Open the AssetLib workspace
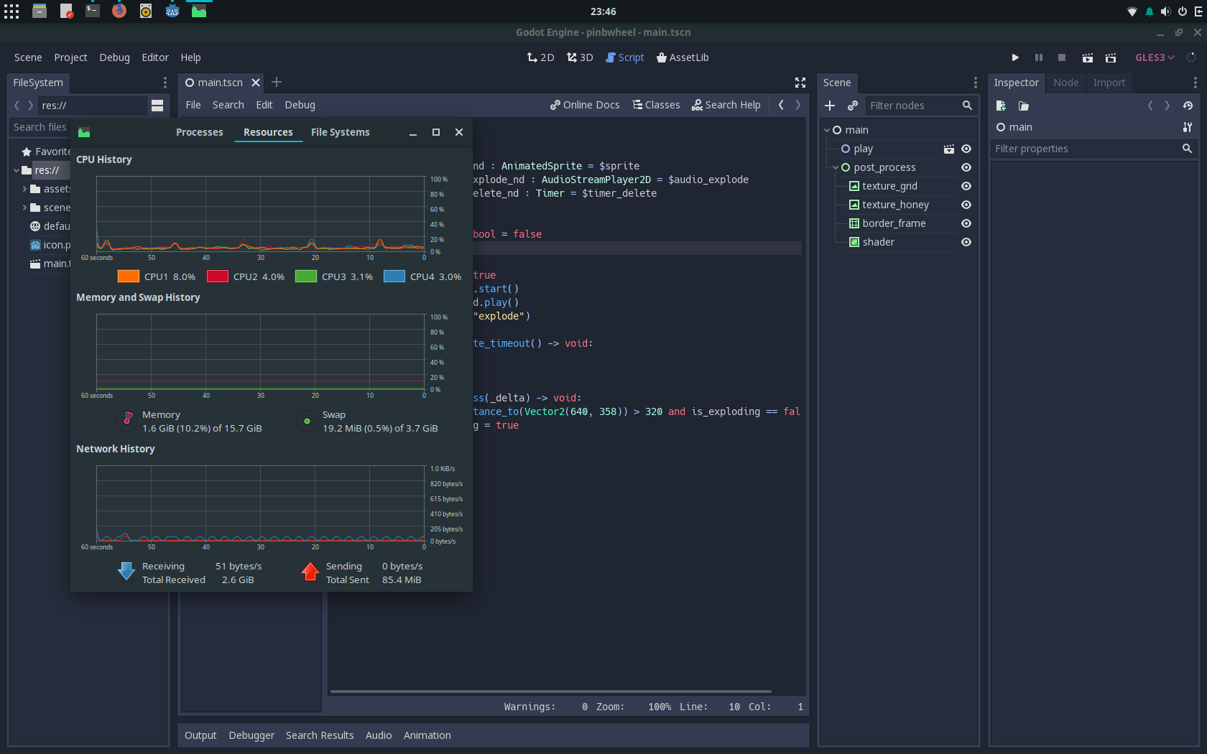The image size is (1207, 754). click(x=683, y=57)
